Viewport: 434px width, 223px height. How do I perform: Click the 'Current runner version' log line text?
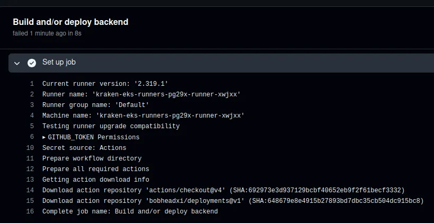coord(105,84)
